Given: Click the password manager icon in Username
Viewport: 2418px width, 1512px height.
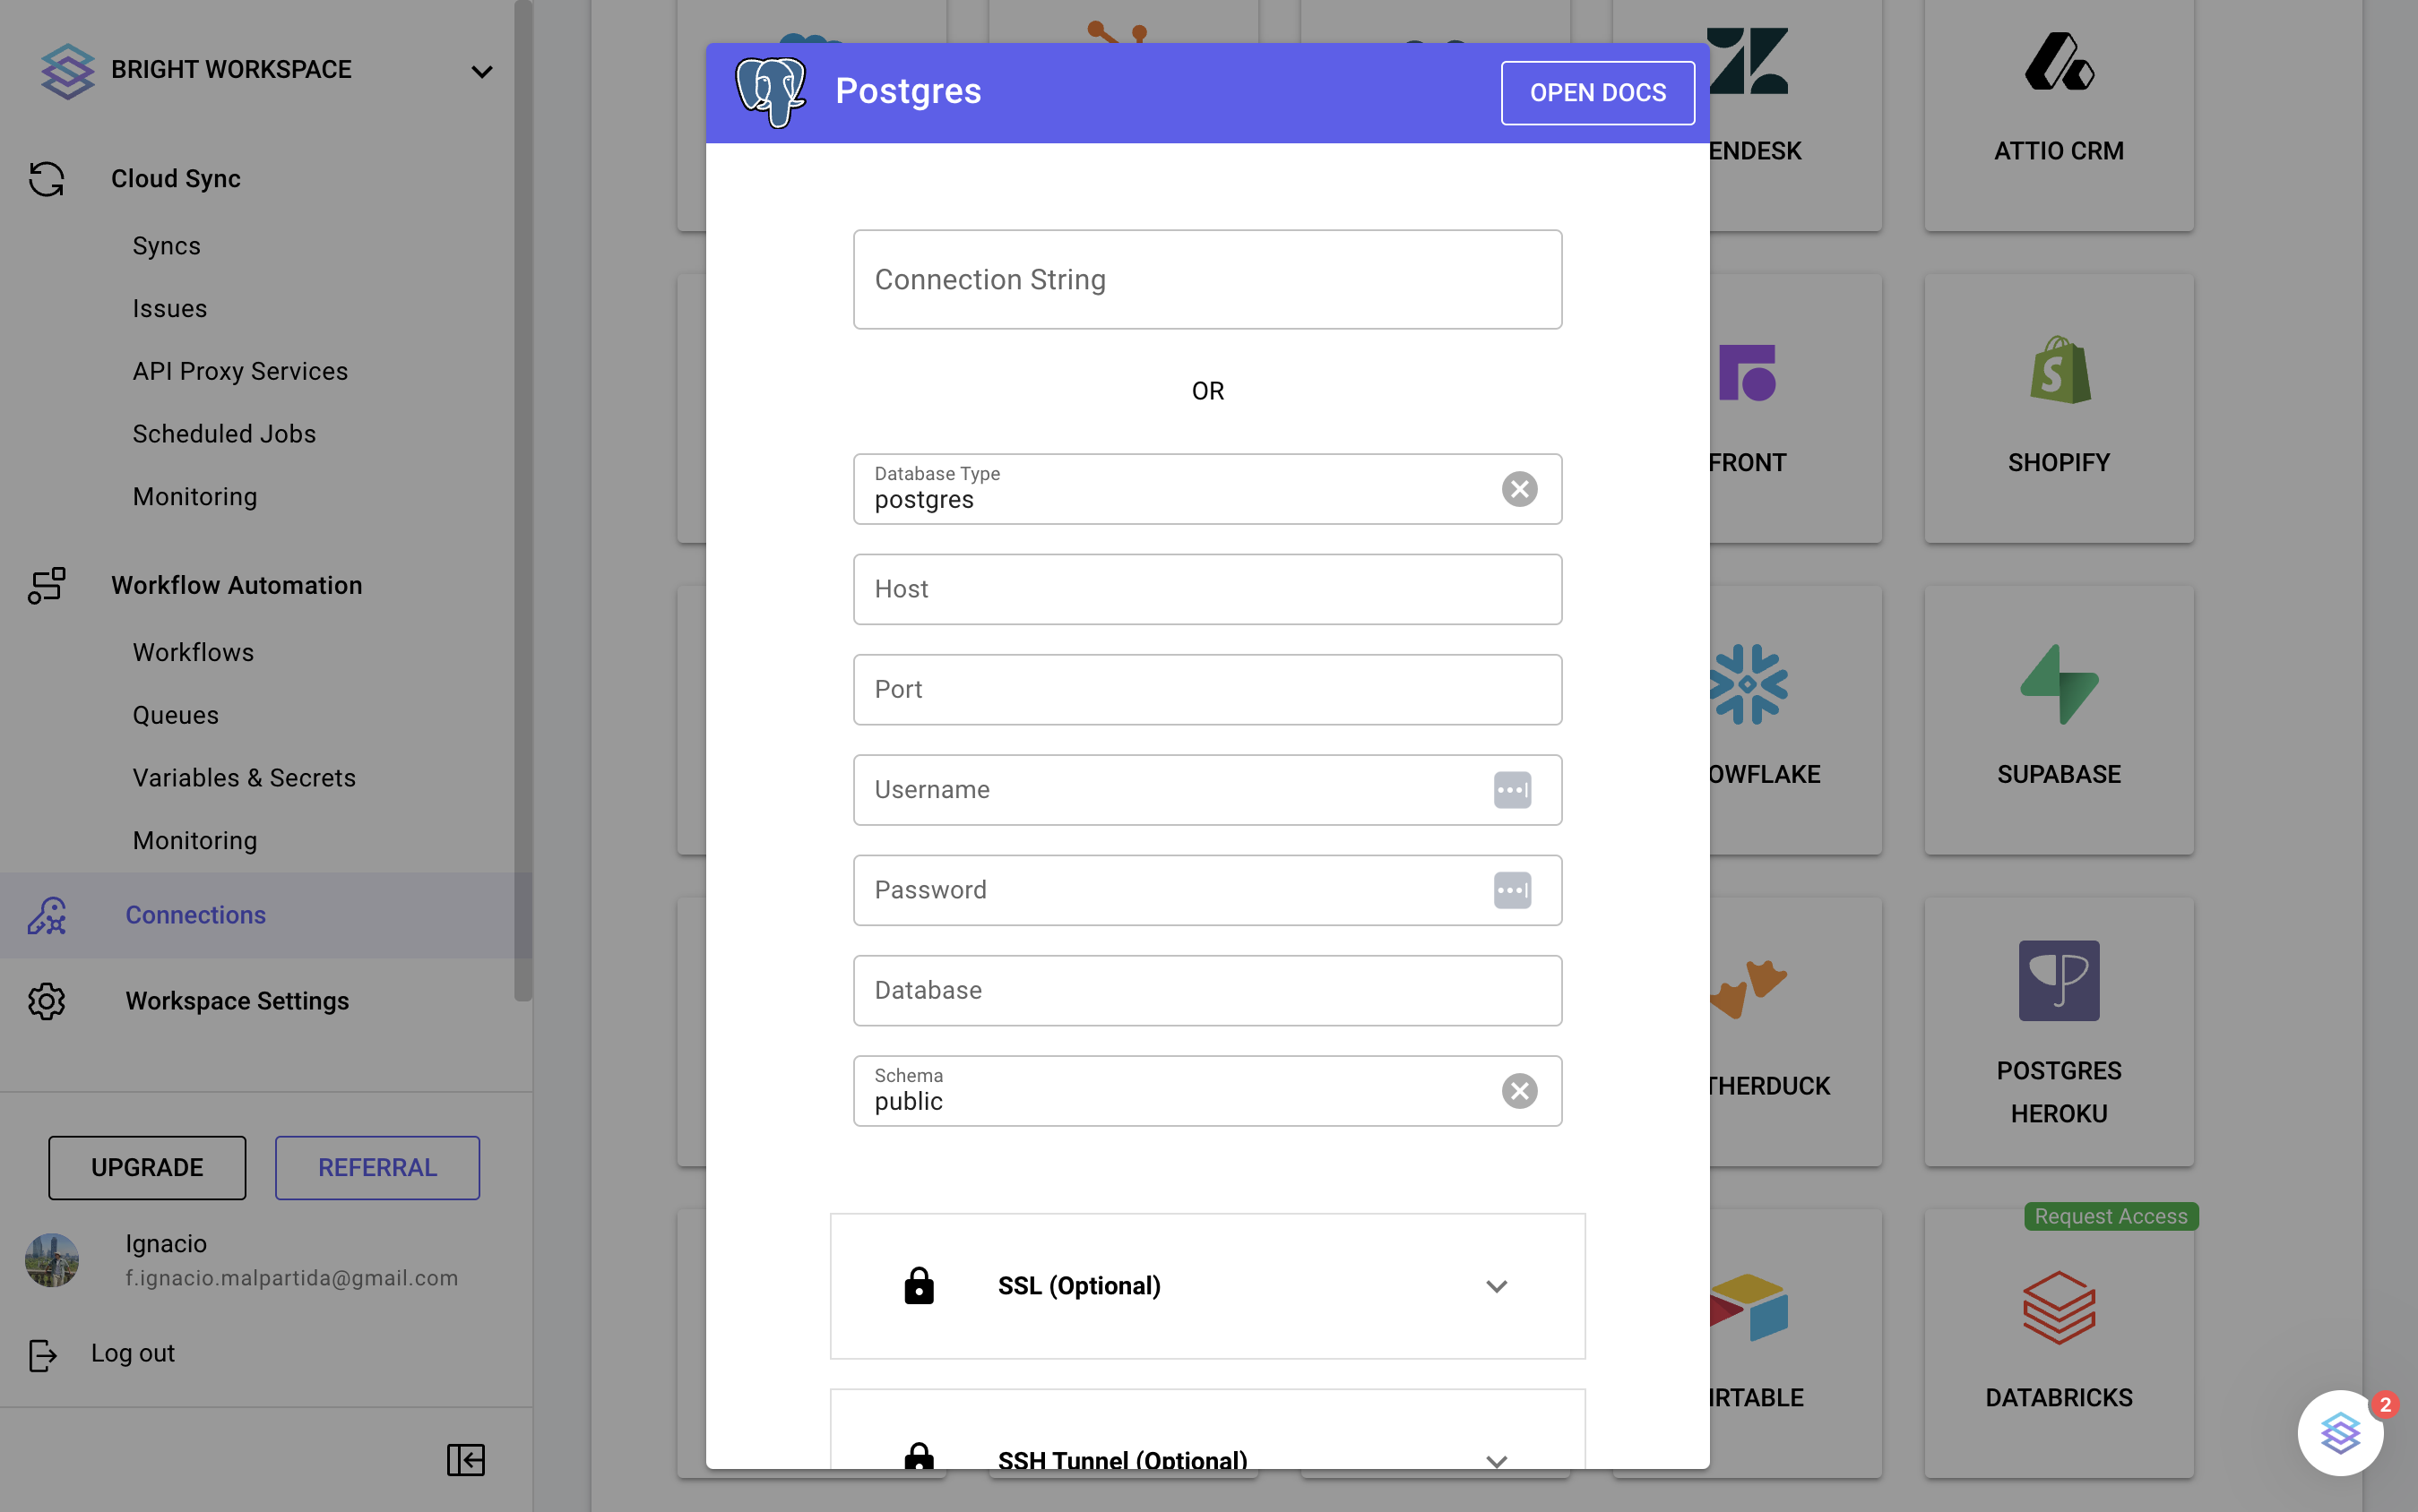Looking at the screenshot, I should click(x=1512, y=790).
